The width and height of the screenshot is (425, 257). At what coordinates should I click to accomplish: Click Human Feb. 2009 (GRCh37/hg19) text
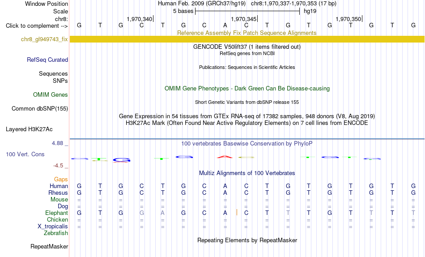pyautogui.click(x=202, y=4)
